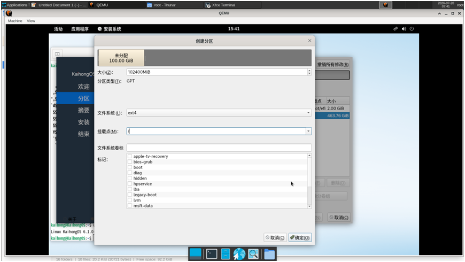
Task: Select the 2.00 GiB boot/efi partition row
Action: pos(332,109)
